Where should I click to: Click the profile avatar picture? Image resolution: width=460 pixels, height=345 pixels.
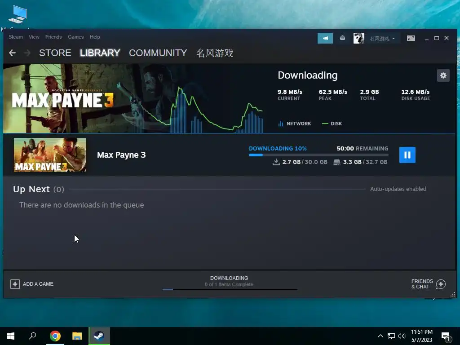359,38
